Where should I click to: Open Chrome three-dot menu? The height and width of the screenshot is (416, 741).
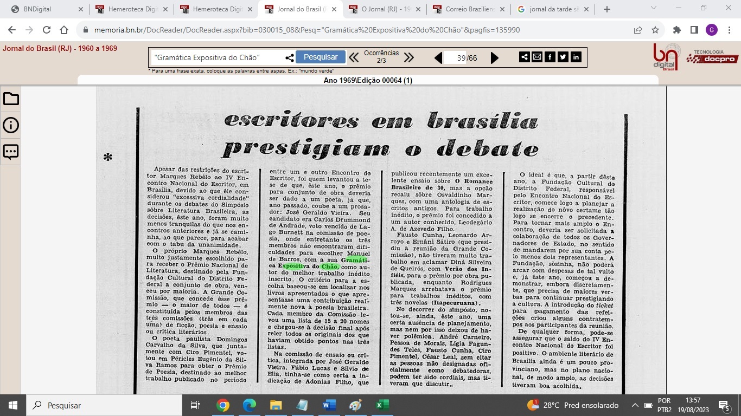(x=729, y=30)
